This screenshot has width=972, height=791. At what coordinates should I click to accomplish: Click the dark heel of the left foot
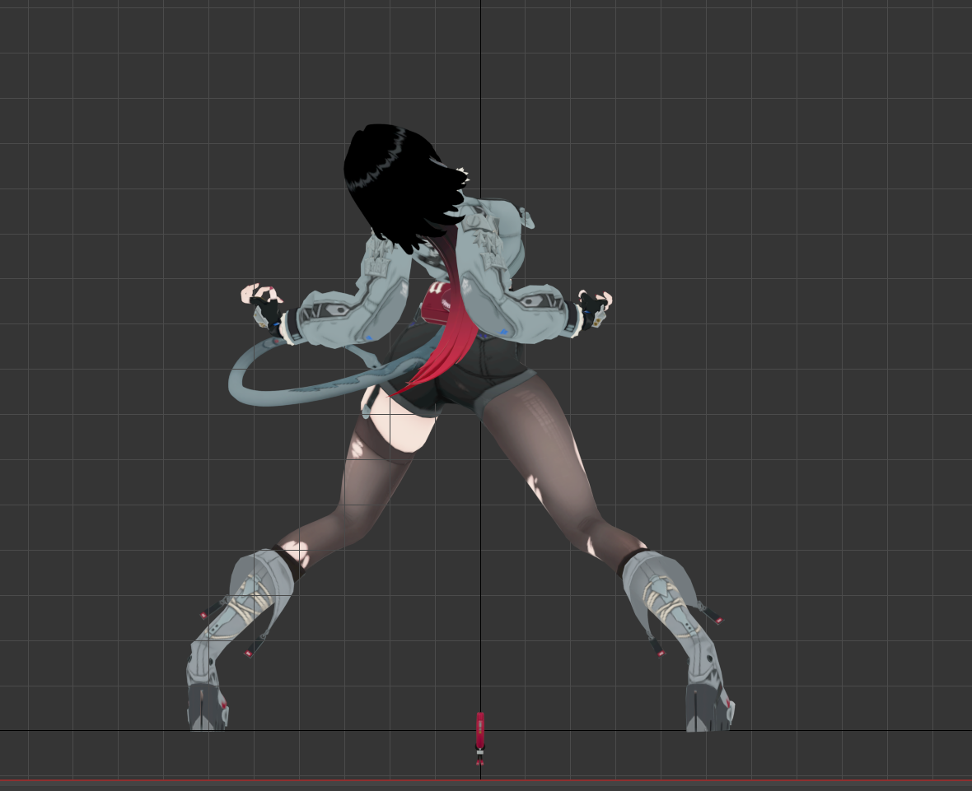click(206, 710)
